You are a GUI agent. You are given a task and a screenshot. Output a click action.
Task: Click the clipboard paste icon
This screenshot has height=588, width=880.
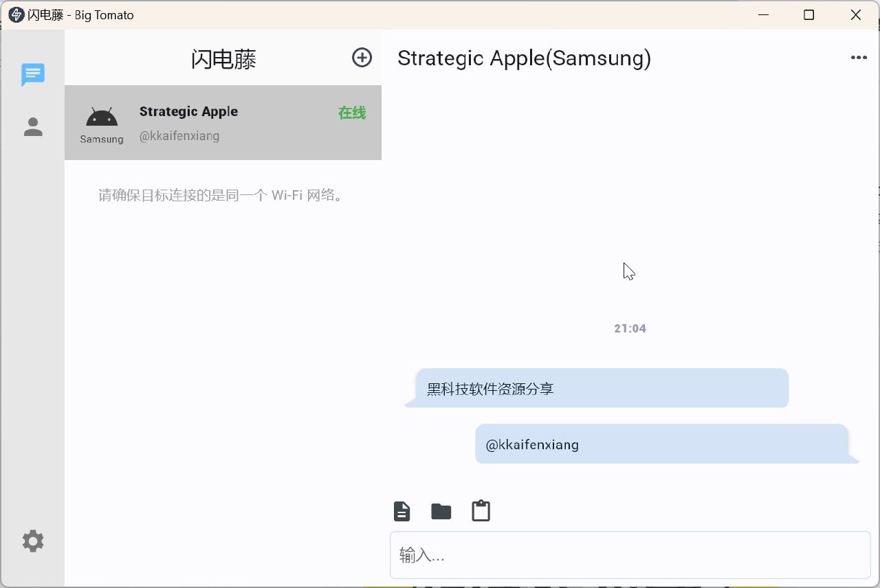coord(481,511)
